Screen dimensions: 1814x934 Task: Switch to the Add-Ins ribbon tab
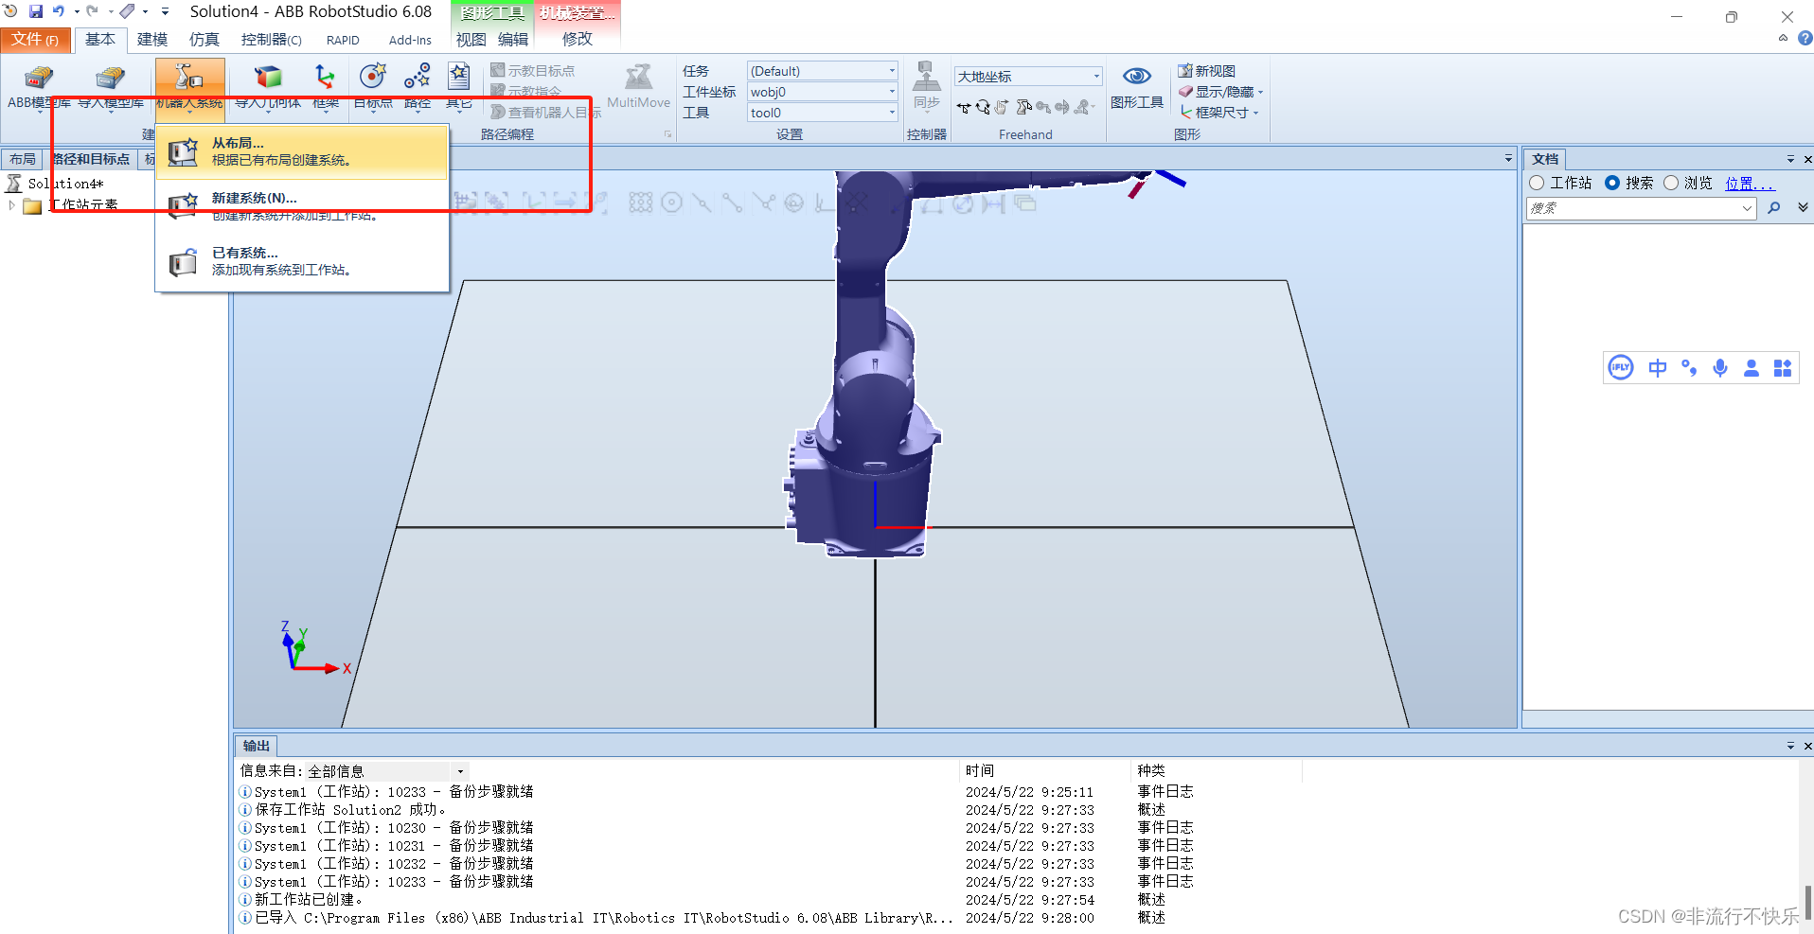[410, 40]
